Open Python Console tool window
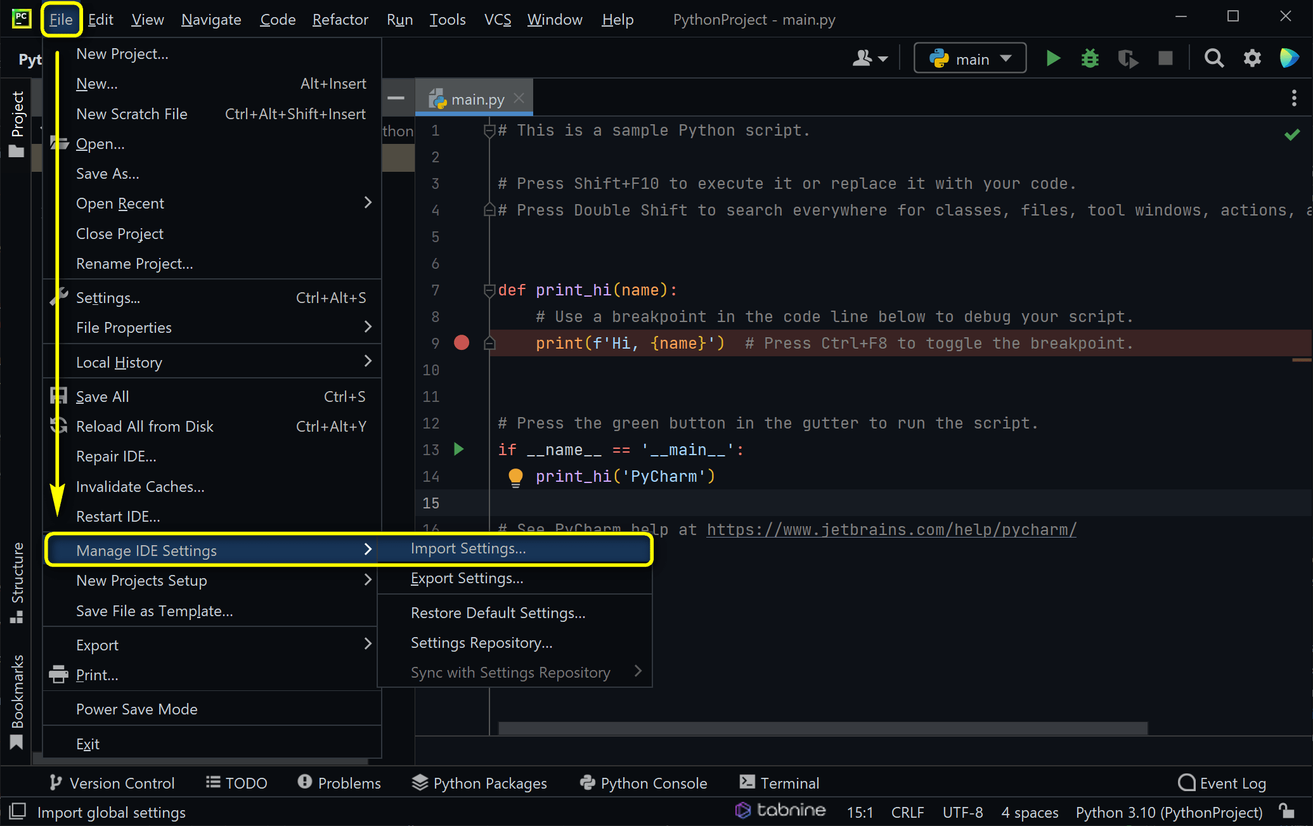Viewport: 1313px width, 826px height. point(644,783)
